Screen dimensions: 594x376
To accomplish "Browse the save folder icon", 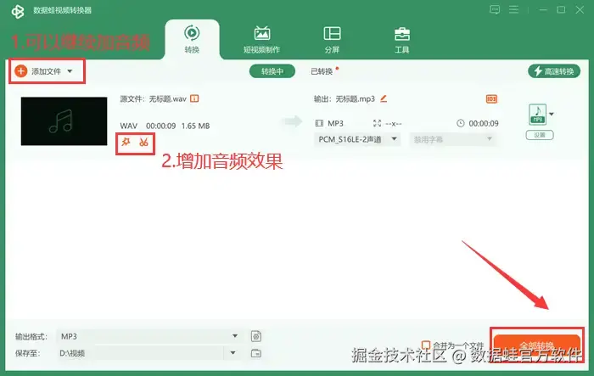I will (x=256, y=353).
